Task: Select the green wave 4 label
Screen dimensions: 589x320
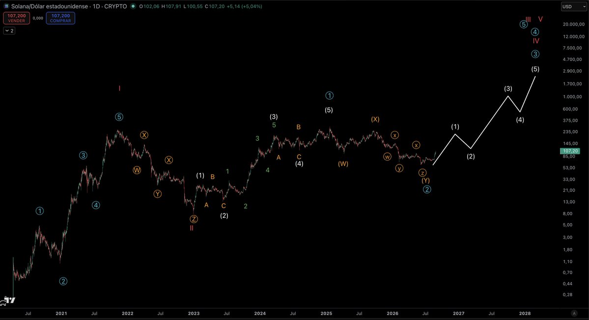Action: click(267, 170)
